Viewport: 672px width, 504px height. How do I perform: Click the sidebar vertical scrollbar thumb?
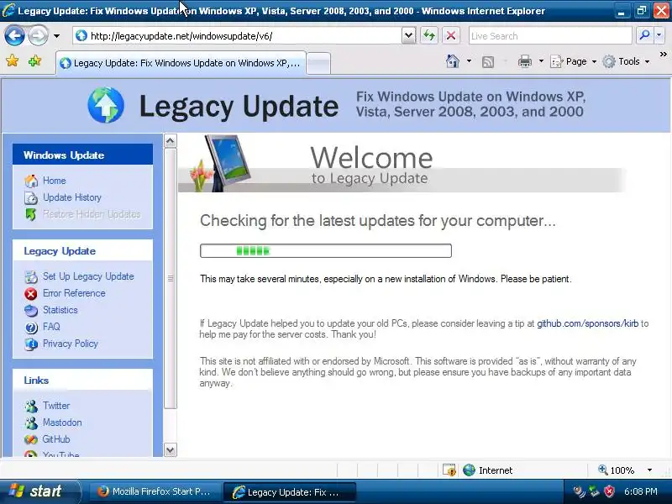coord(171,279)
